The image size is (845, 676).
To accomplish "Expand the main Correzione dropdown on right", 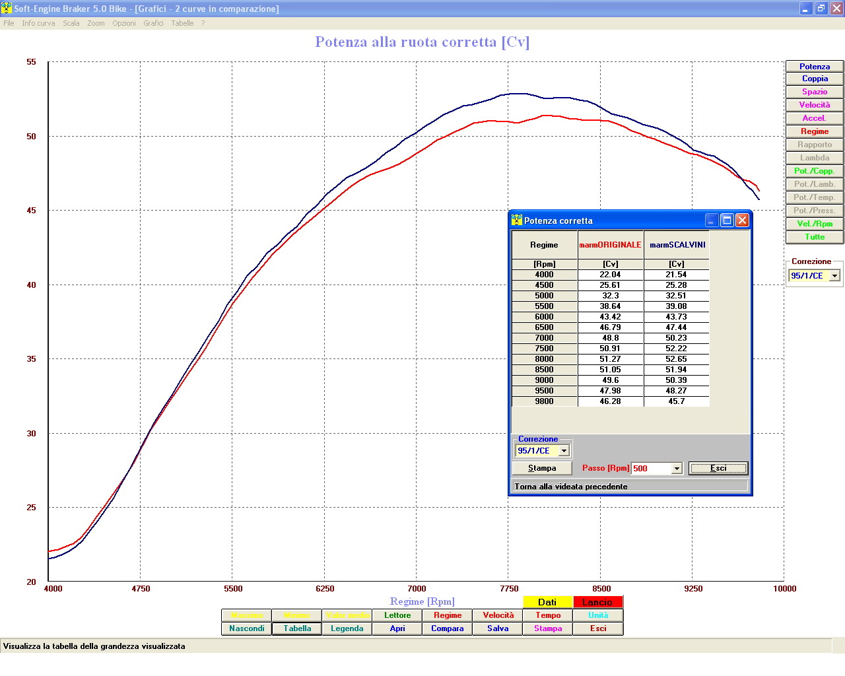I will pos(834,276).
